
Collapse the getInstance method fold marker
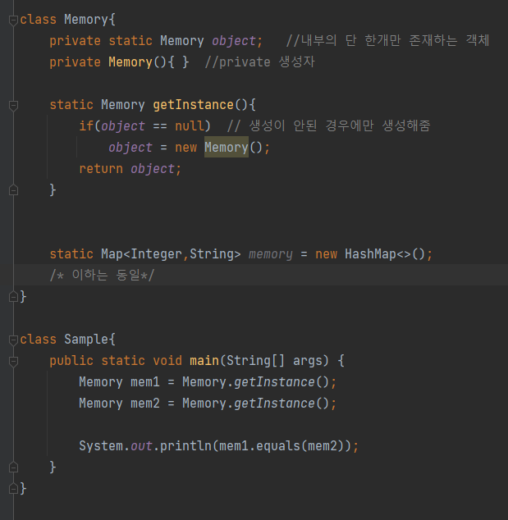point(13,106)
